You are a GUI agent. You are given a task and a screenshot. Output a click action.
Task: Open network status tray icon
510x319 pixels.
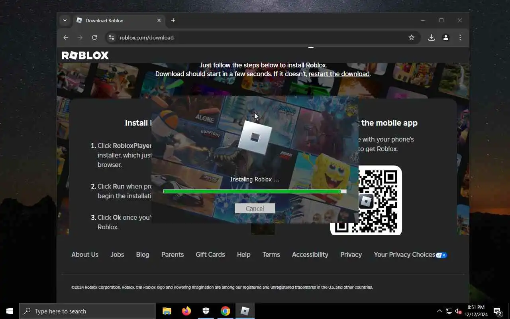pyautogui.click(x=449, y=311)
